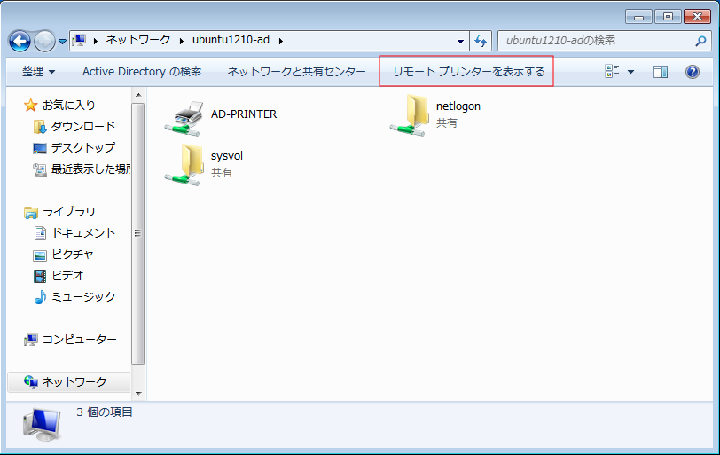Click the AD-PRINTER label
Screen dimensions: 720x455
(244, 114)
